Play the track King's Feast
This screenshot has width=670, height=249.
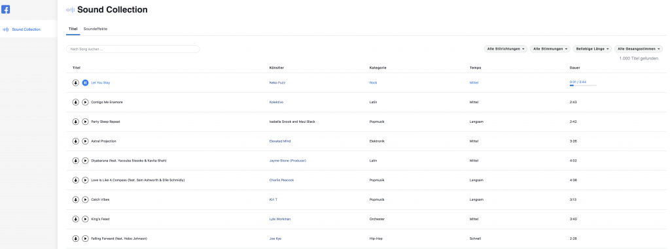tap(86, 219)
